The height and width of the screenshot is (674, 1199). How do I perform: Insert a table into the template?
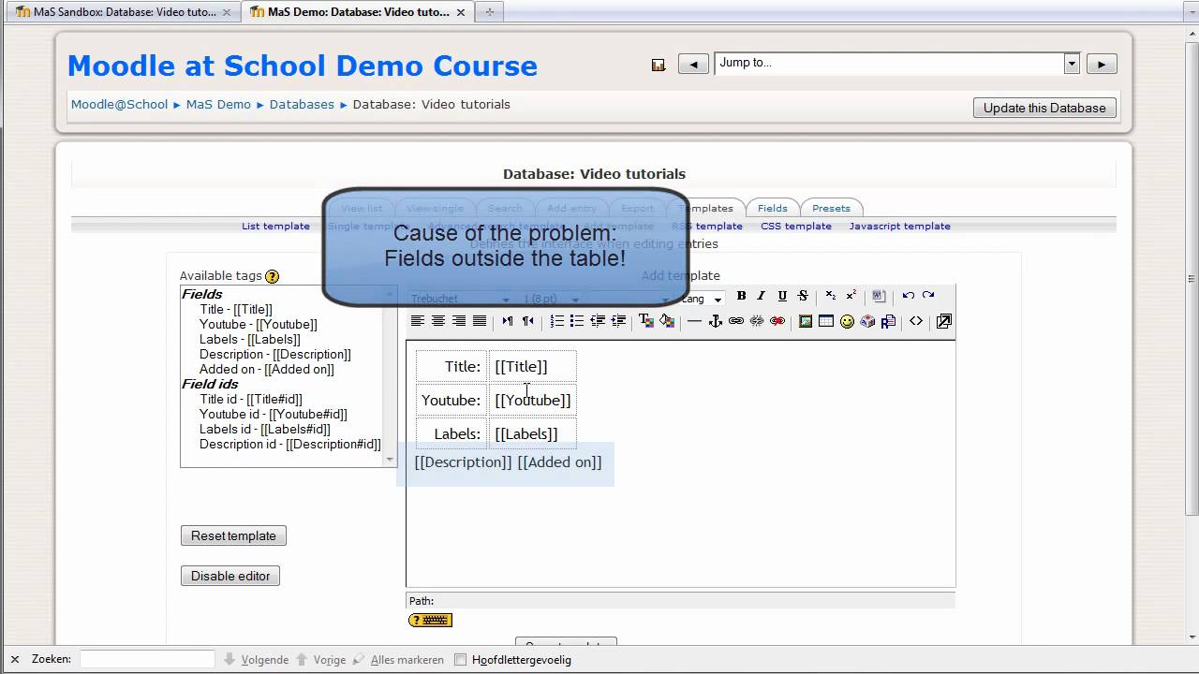click(x=826, y=321)
